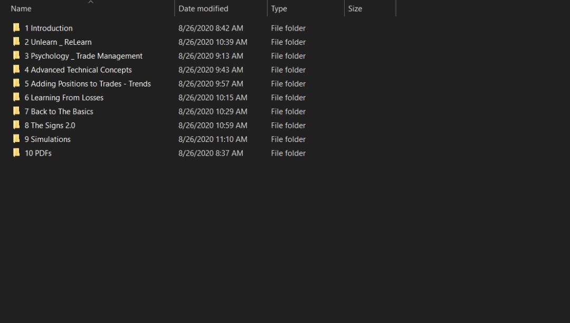Click folder icon for 4 Advanced Technical Concepts
The image size is (570, 323).
click(16, 70)
